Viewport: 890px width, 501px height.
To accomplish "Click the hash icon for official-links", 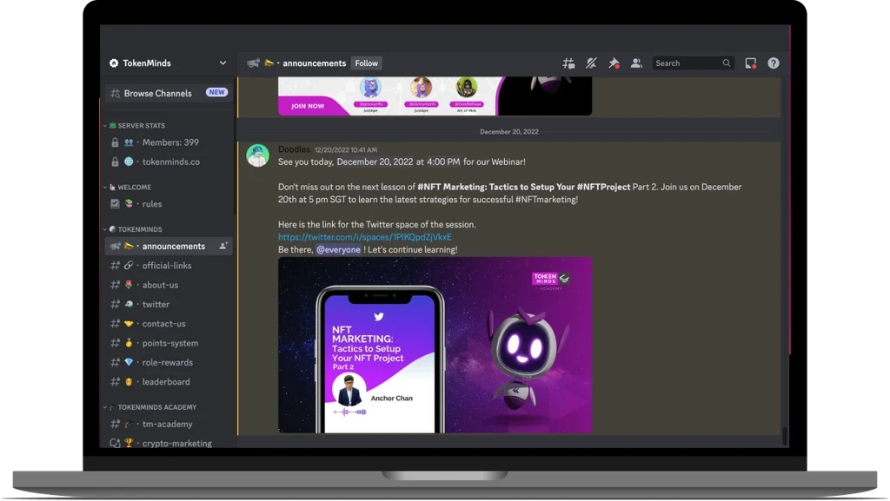I will [x=115, y=266].
